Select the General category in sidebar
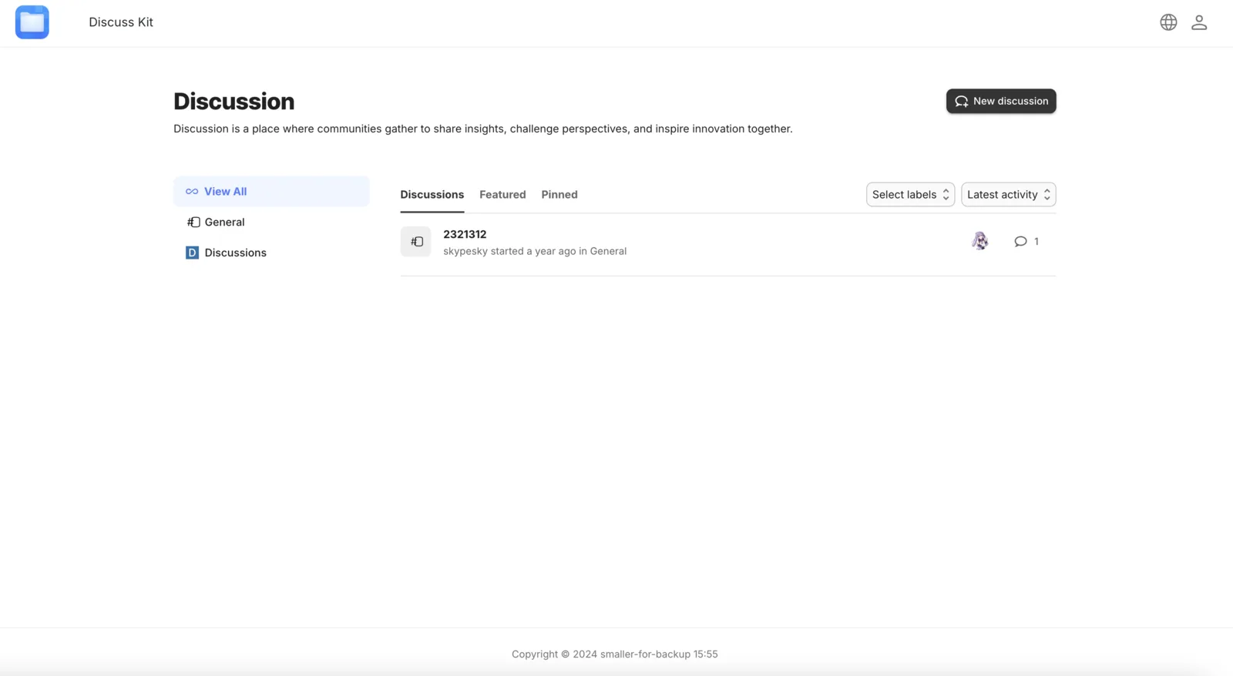Screen dimensions: 1233x676 (271, 222)
